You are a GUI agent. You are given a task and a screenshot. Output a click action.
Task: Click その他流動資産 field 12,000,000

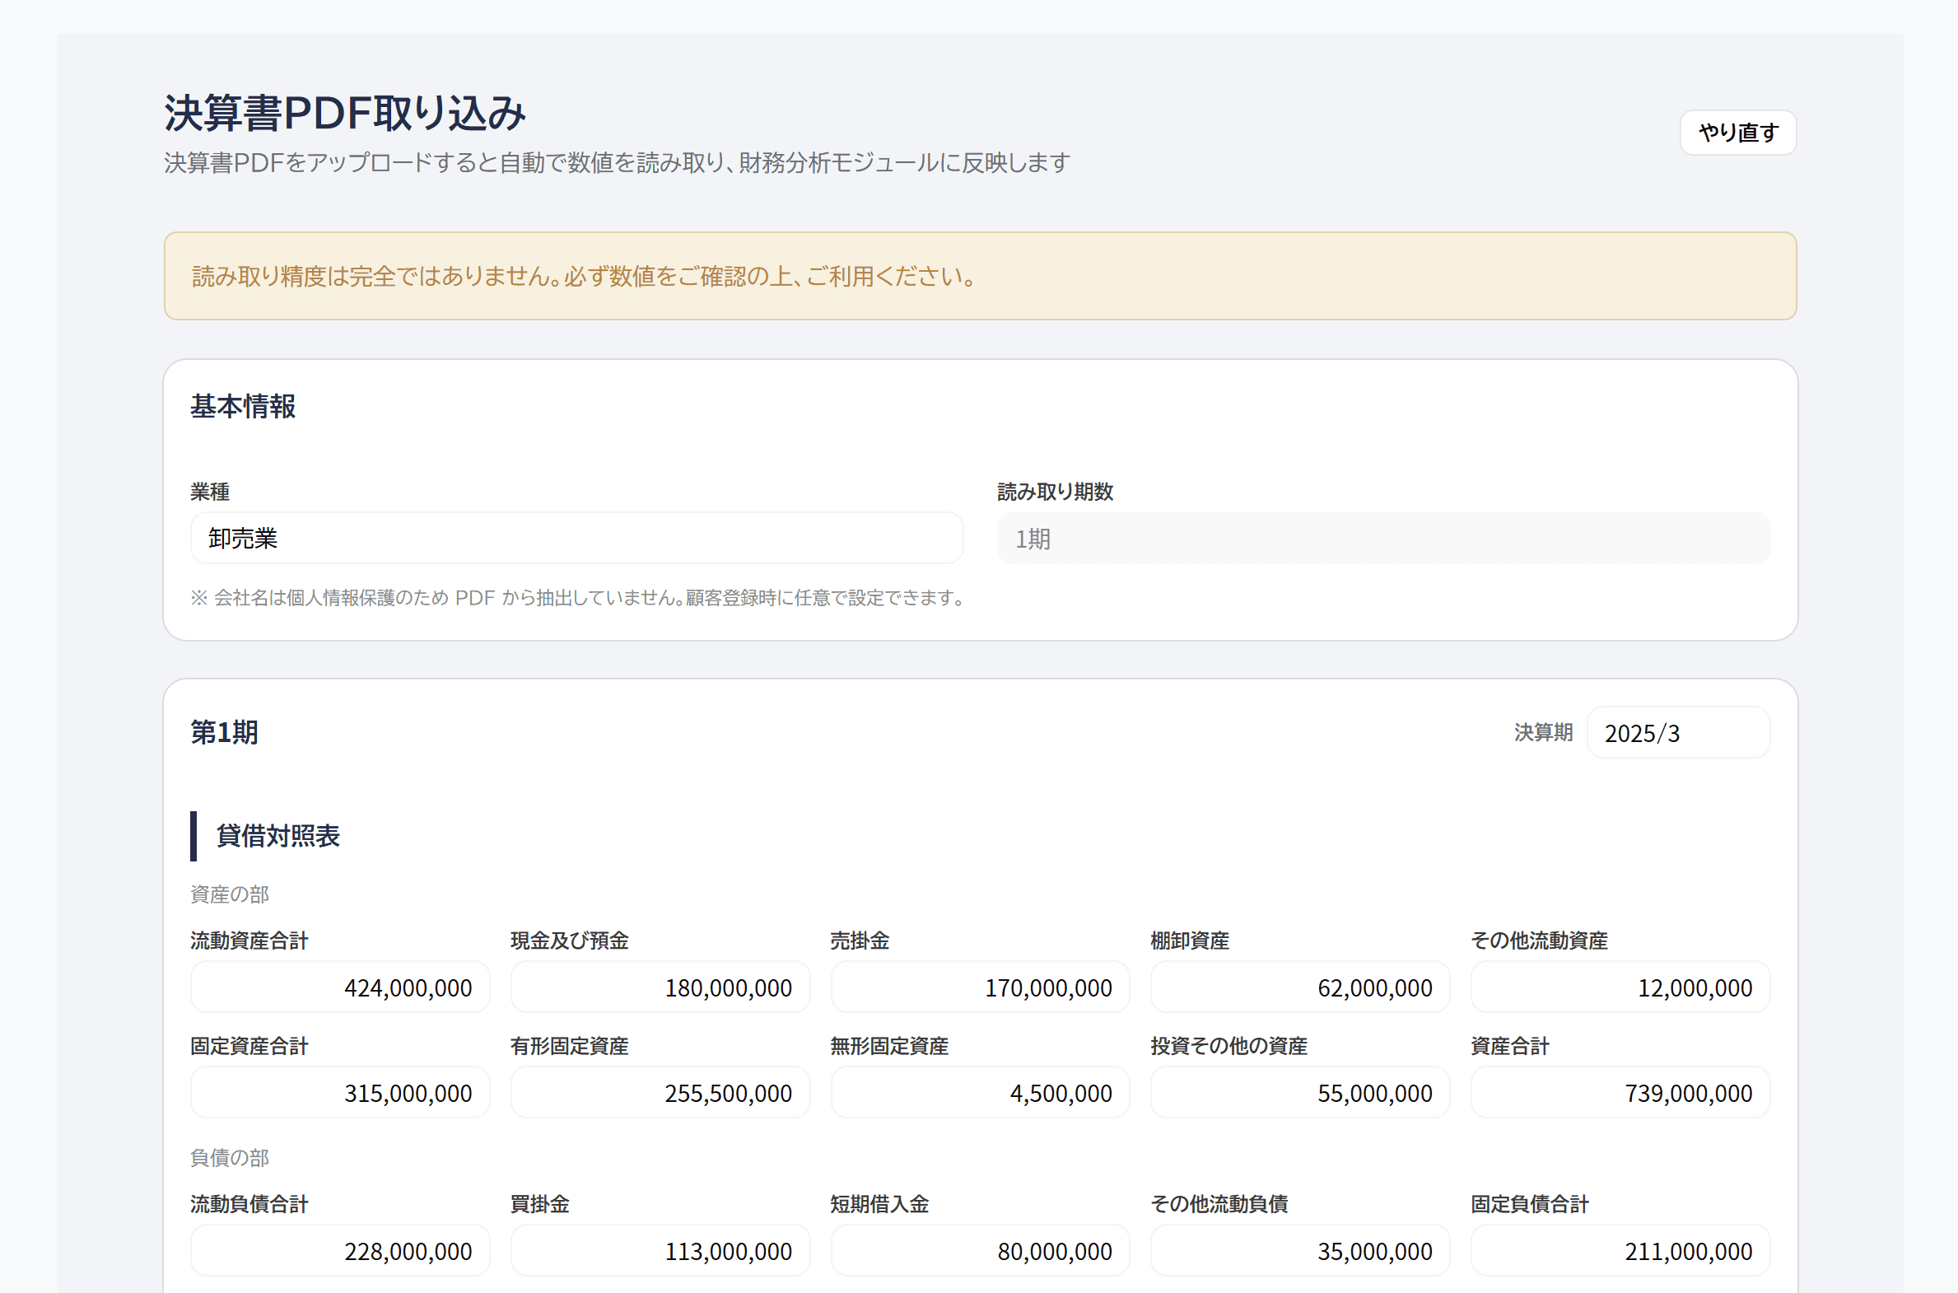click(1620, 987)
